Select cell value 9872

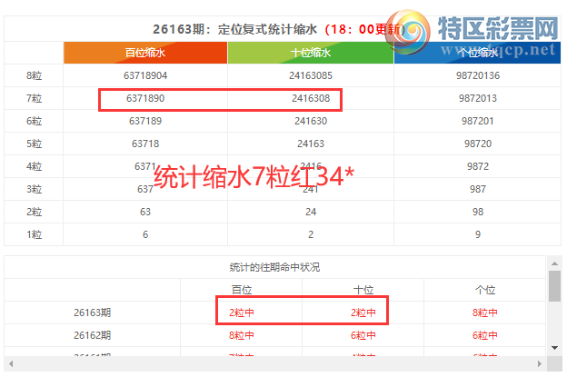click(478, 166)
